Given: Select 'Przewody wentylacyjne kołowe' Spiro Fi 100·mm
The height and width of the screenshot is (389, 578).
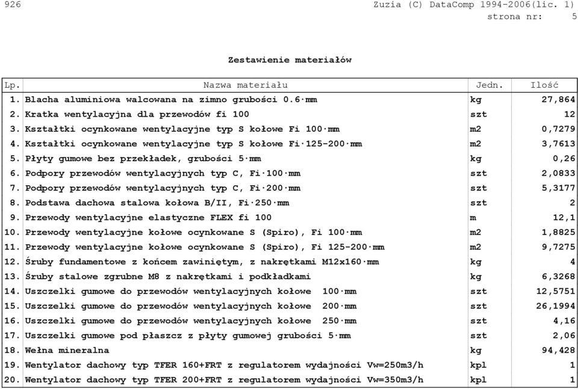Looking at the screenshot, I should 290,232.
